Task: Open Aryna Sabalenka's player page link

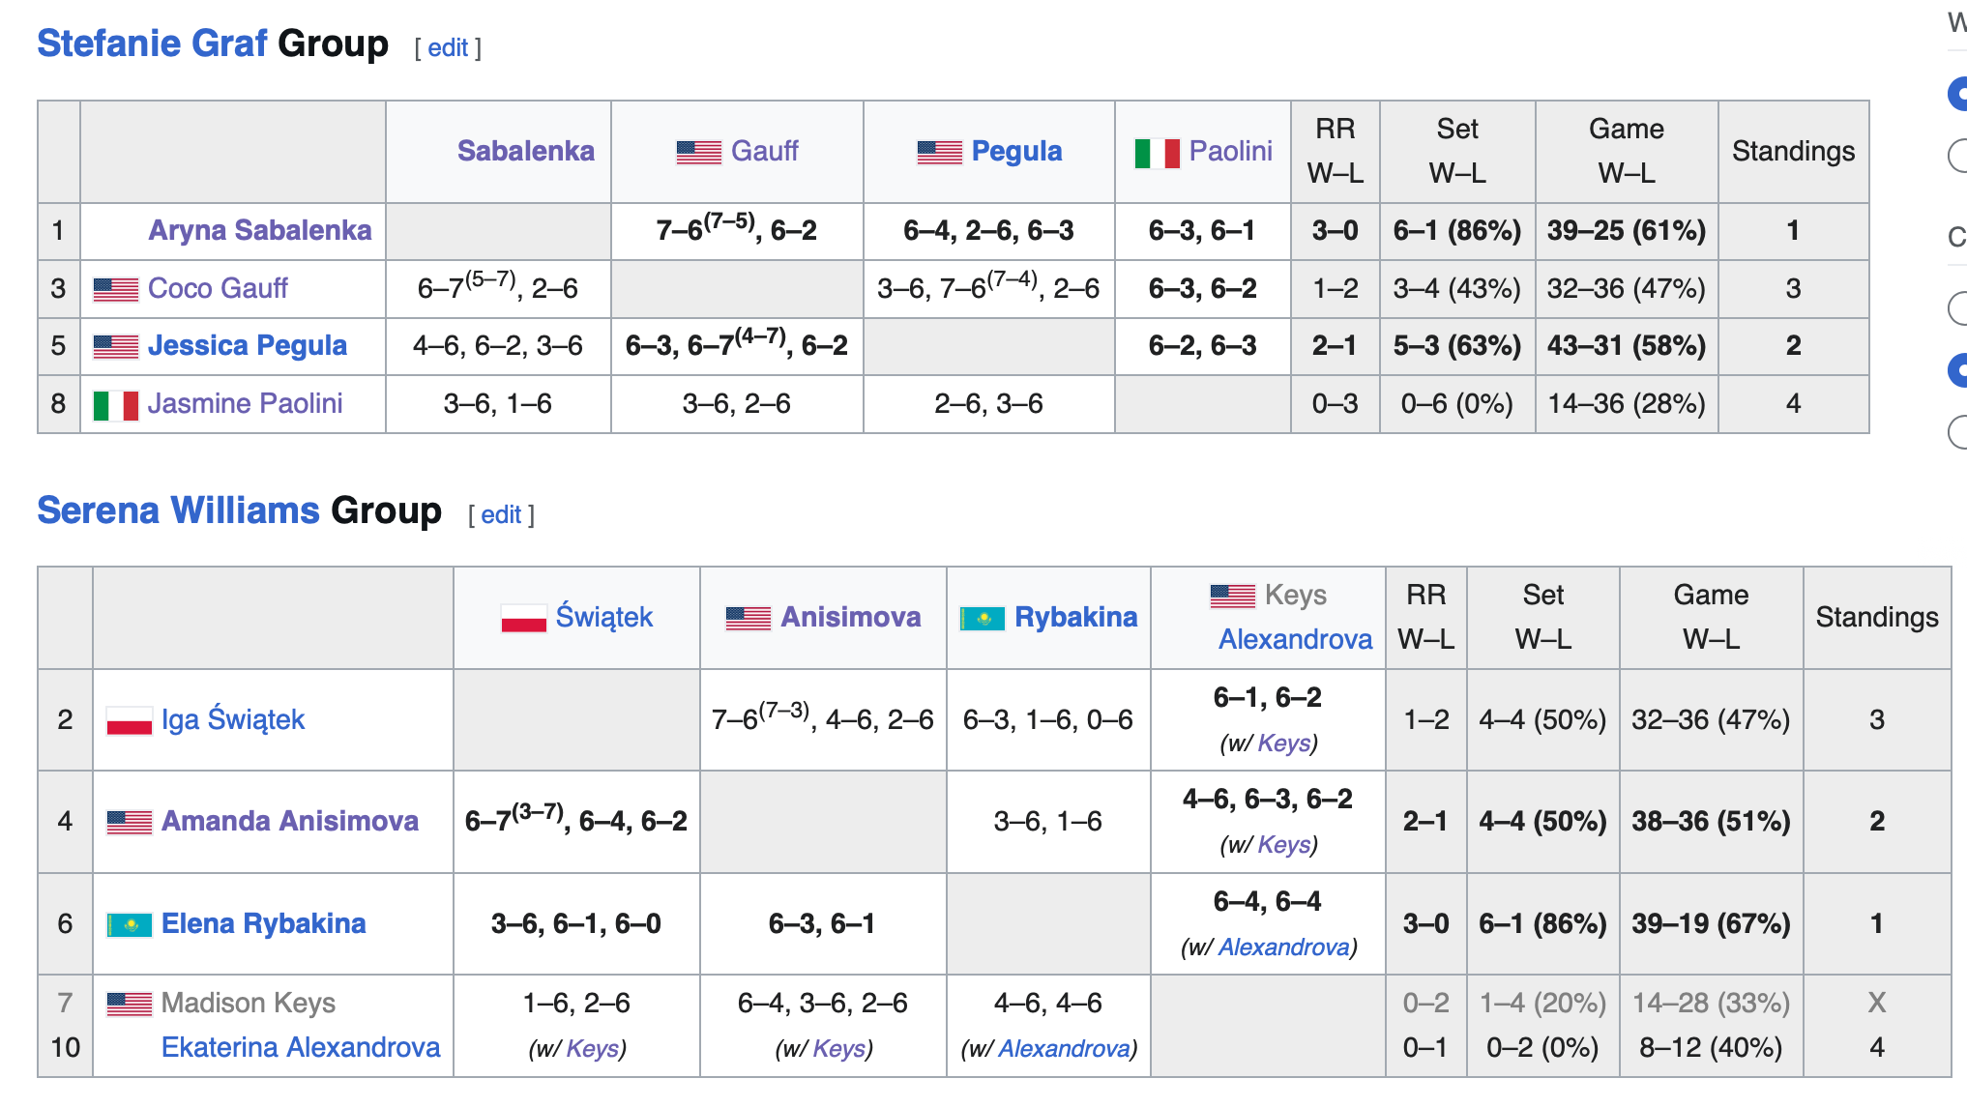Action: click(x=259, y=230)
